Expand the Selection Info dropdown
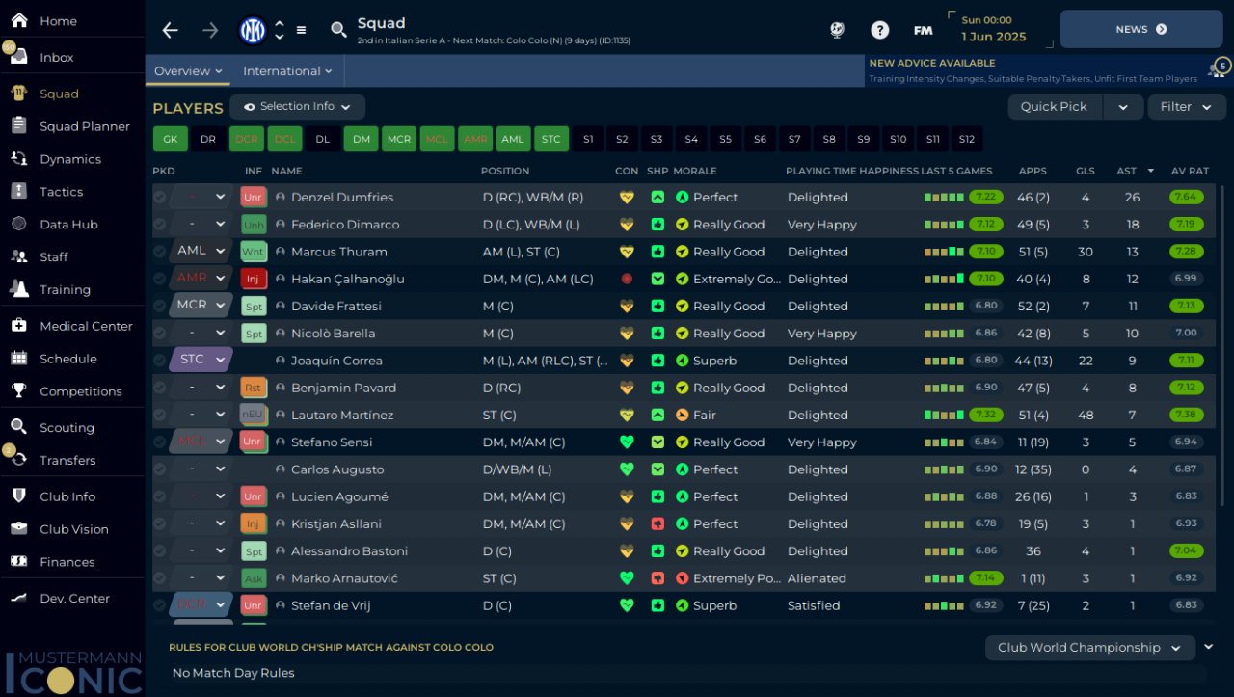The height and width of the screenshot is (697, 1234). pos(297,107)
